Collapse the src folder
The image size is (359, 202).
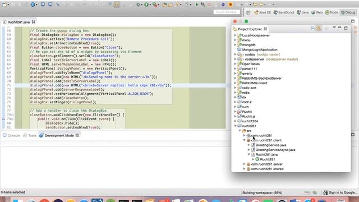pos(240,131)
